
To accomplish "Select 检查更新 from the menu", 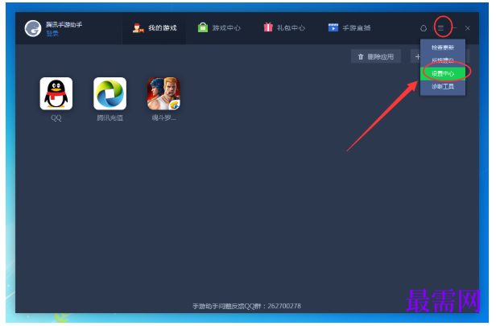I will [x=443, y=47].
